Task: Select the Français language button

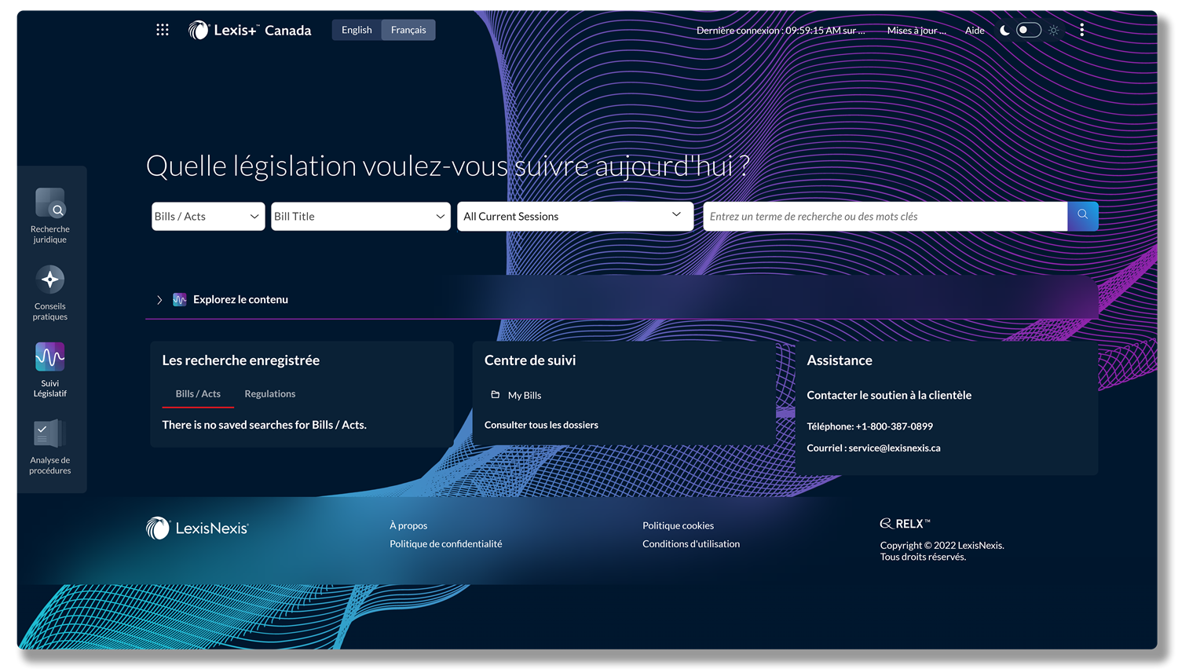Action: click(408, 30)
